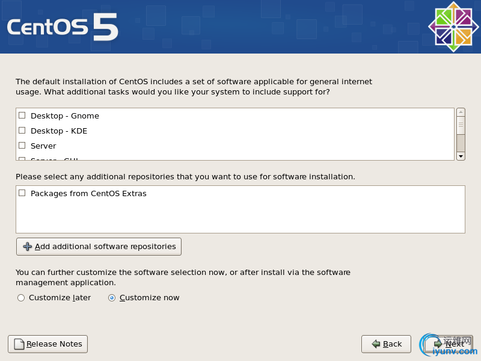Go Back to the previous step

(x=386, y=344)
